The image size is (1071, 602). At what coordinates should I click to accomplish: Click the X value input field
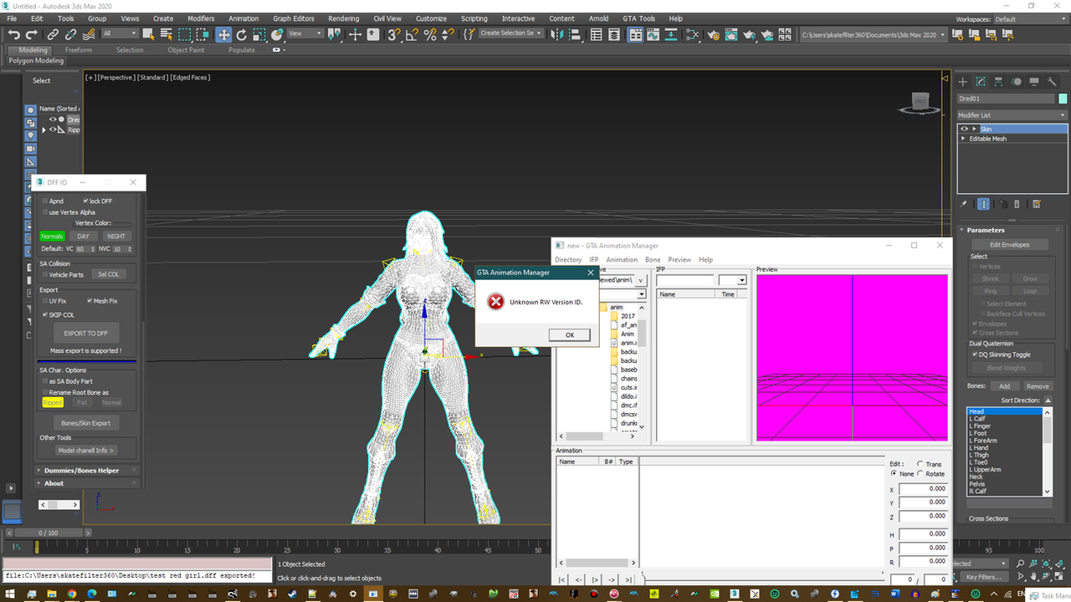924,489
